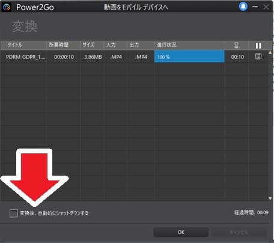This screenshot has width=274, height=243.
Task: Click the 00:00:10 duration cell
Action: click(64, 57)
